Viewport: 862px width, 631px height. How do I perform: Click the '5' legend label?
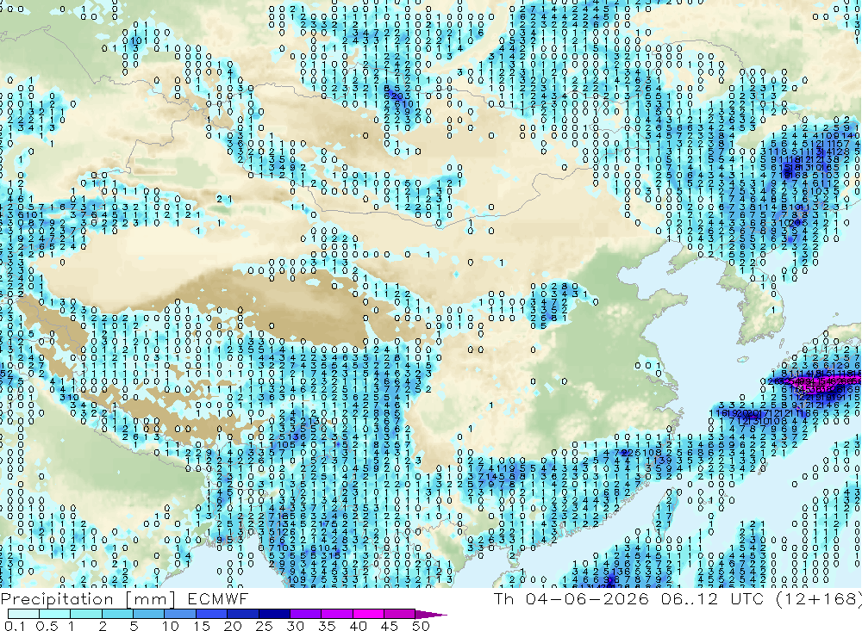click(x=134, y=626)
